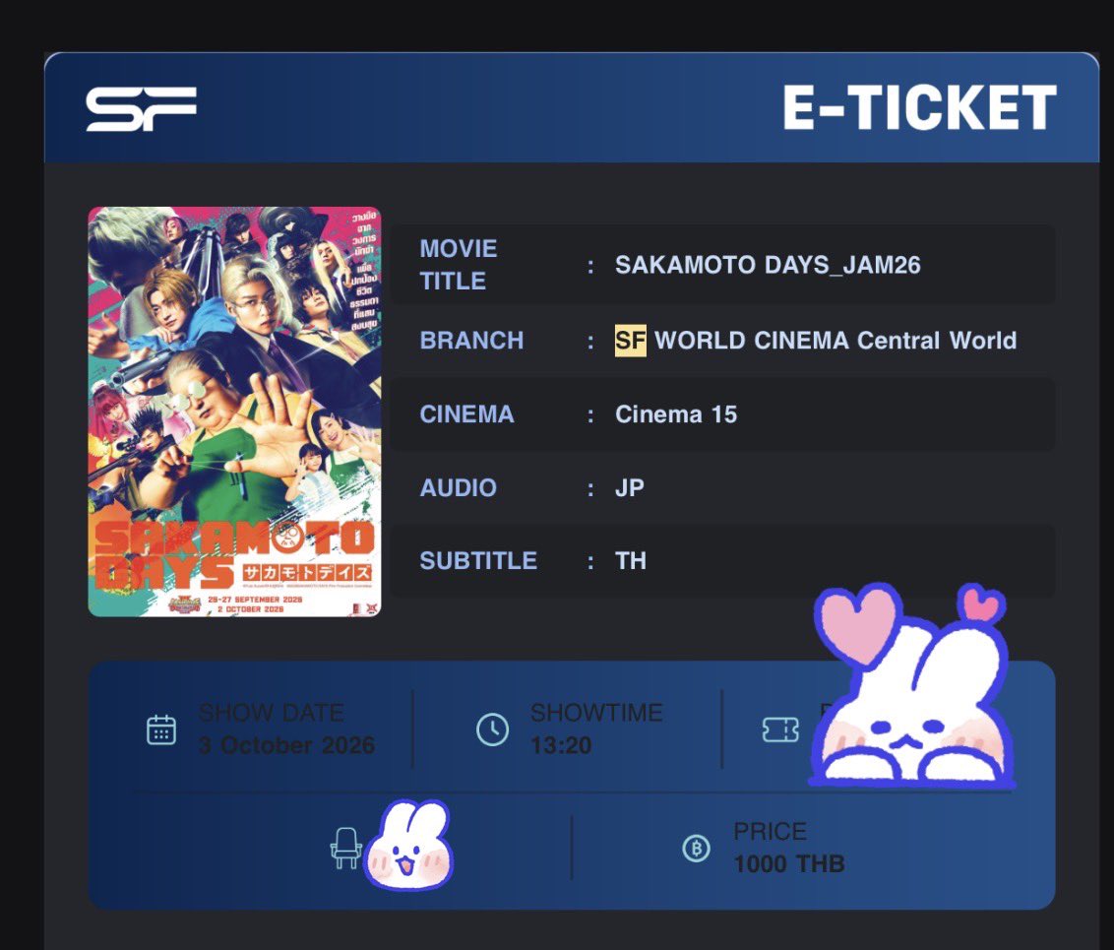Select the date 3 October 2026
The width and height of the screenshot is (1114, 950).
pos(287,745)
